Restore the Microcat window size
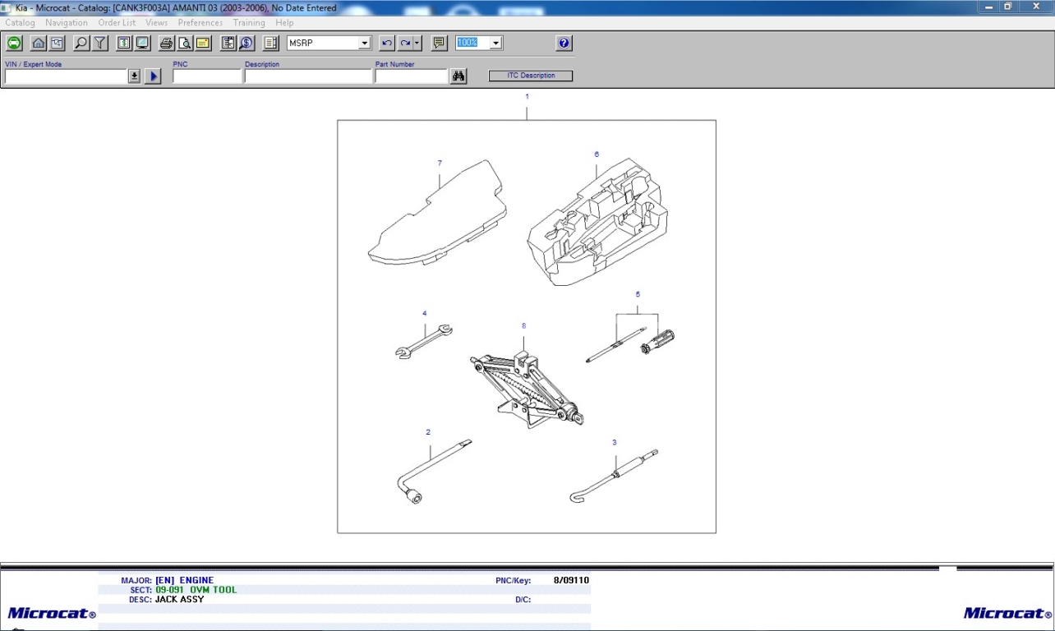 click(x=1008, y=7)
